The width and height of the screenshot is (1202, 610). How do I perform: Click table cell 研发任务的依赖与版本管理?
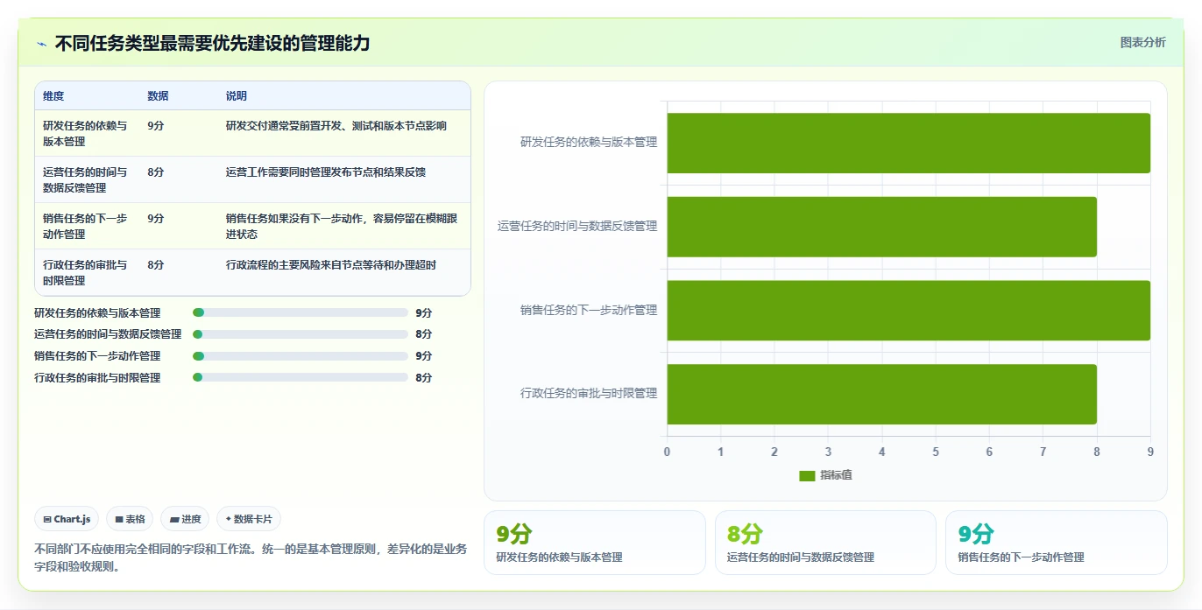coord(86,133)
